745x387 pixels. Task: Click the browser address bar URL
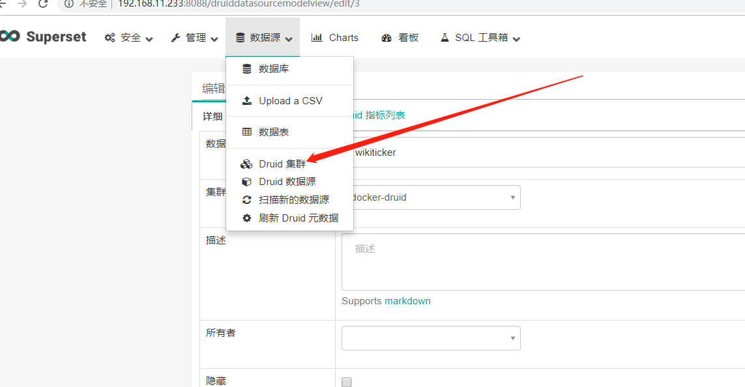[x=239, y=4]
